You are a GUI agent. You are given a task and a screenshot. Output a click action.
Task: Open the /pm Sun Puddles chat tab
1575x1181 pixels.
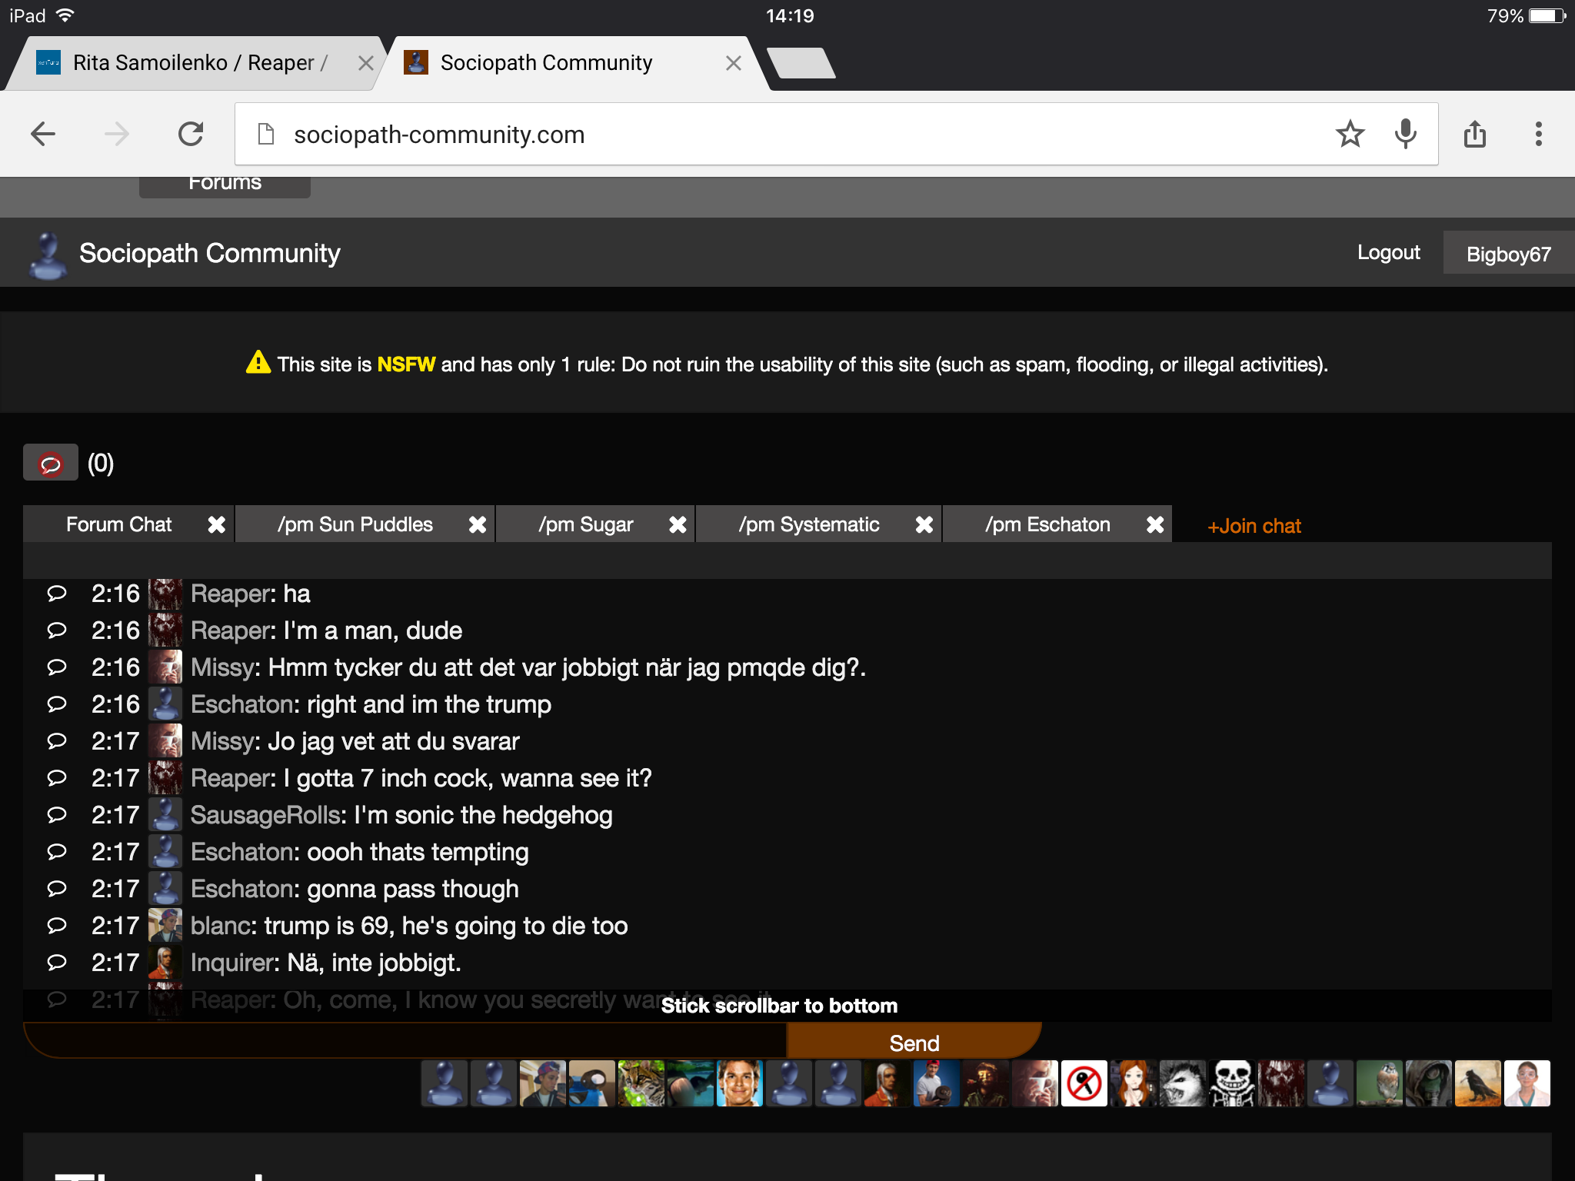355,524
